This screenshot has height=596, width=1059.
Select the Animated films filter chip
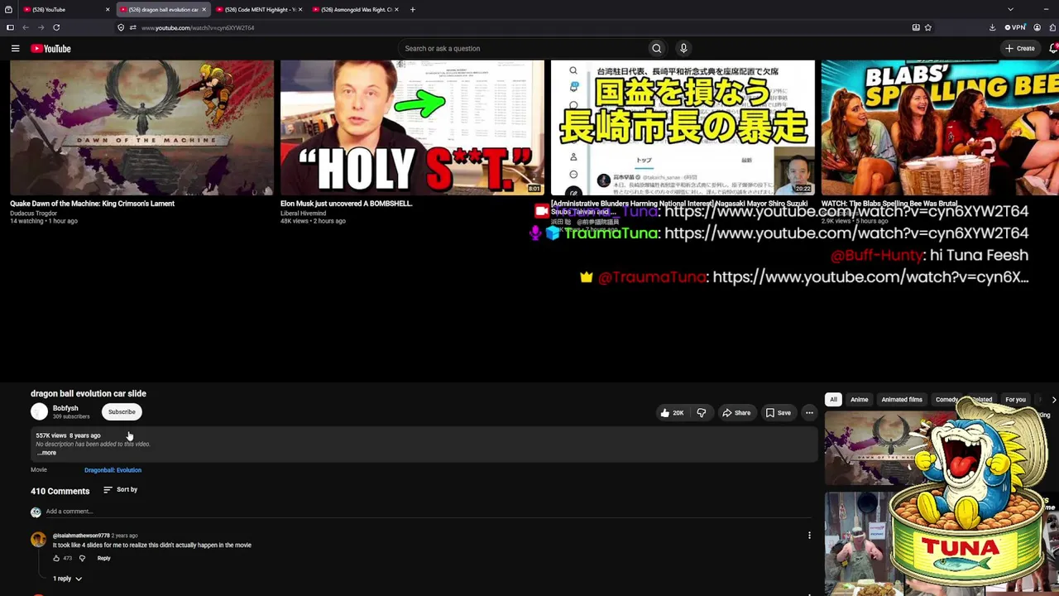pos(902,400)
